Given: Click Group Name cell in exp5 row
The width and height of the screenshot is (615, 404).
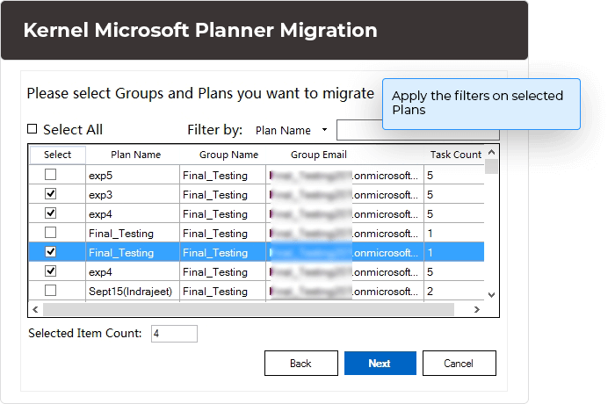Looking at the screenshot, I should tap(223, 175).
